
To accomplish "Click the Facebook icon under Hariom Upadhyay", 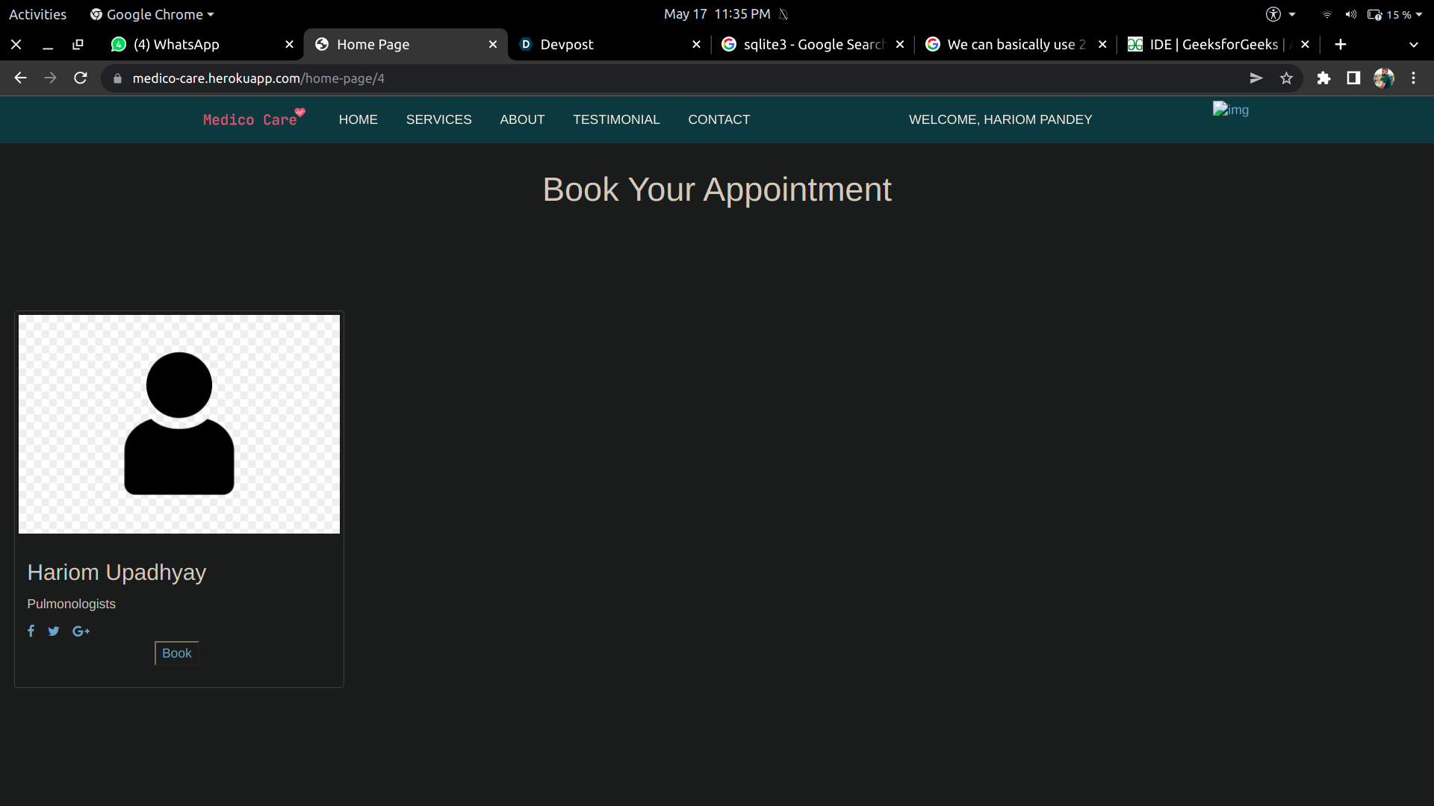I will point(31,631).
